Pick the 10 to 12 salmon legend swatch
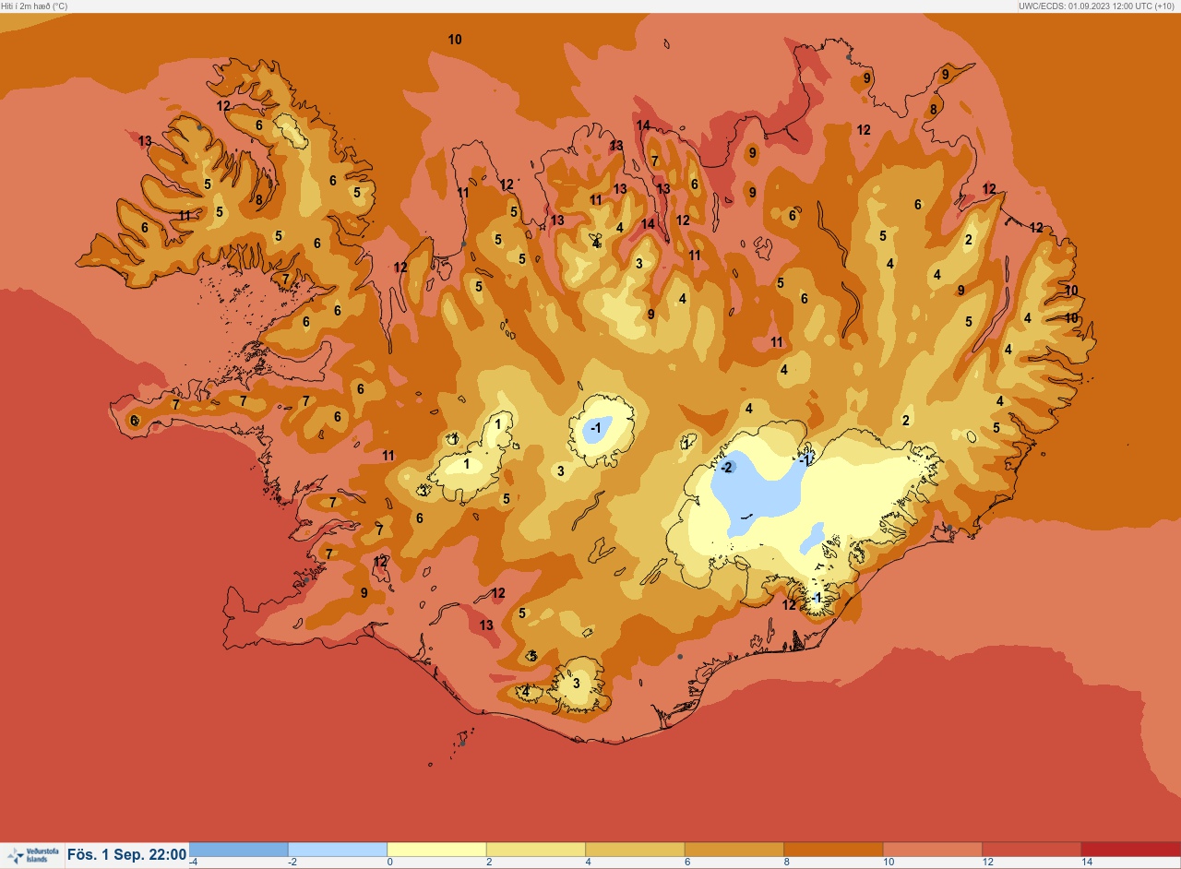Image resolution: width=1181 pixels, height=869 pixels. 933,850
